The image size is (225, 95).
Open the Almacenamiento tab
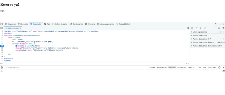[x=106, y=24]
